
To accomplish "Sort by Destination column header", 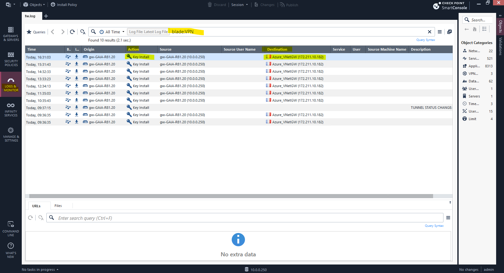I will 298,49.
